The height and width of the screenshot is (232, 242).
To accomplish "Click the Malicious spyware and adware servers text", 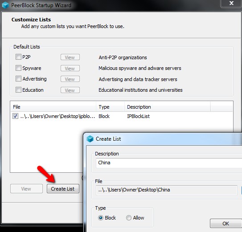I will (140, 68).
